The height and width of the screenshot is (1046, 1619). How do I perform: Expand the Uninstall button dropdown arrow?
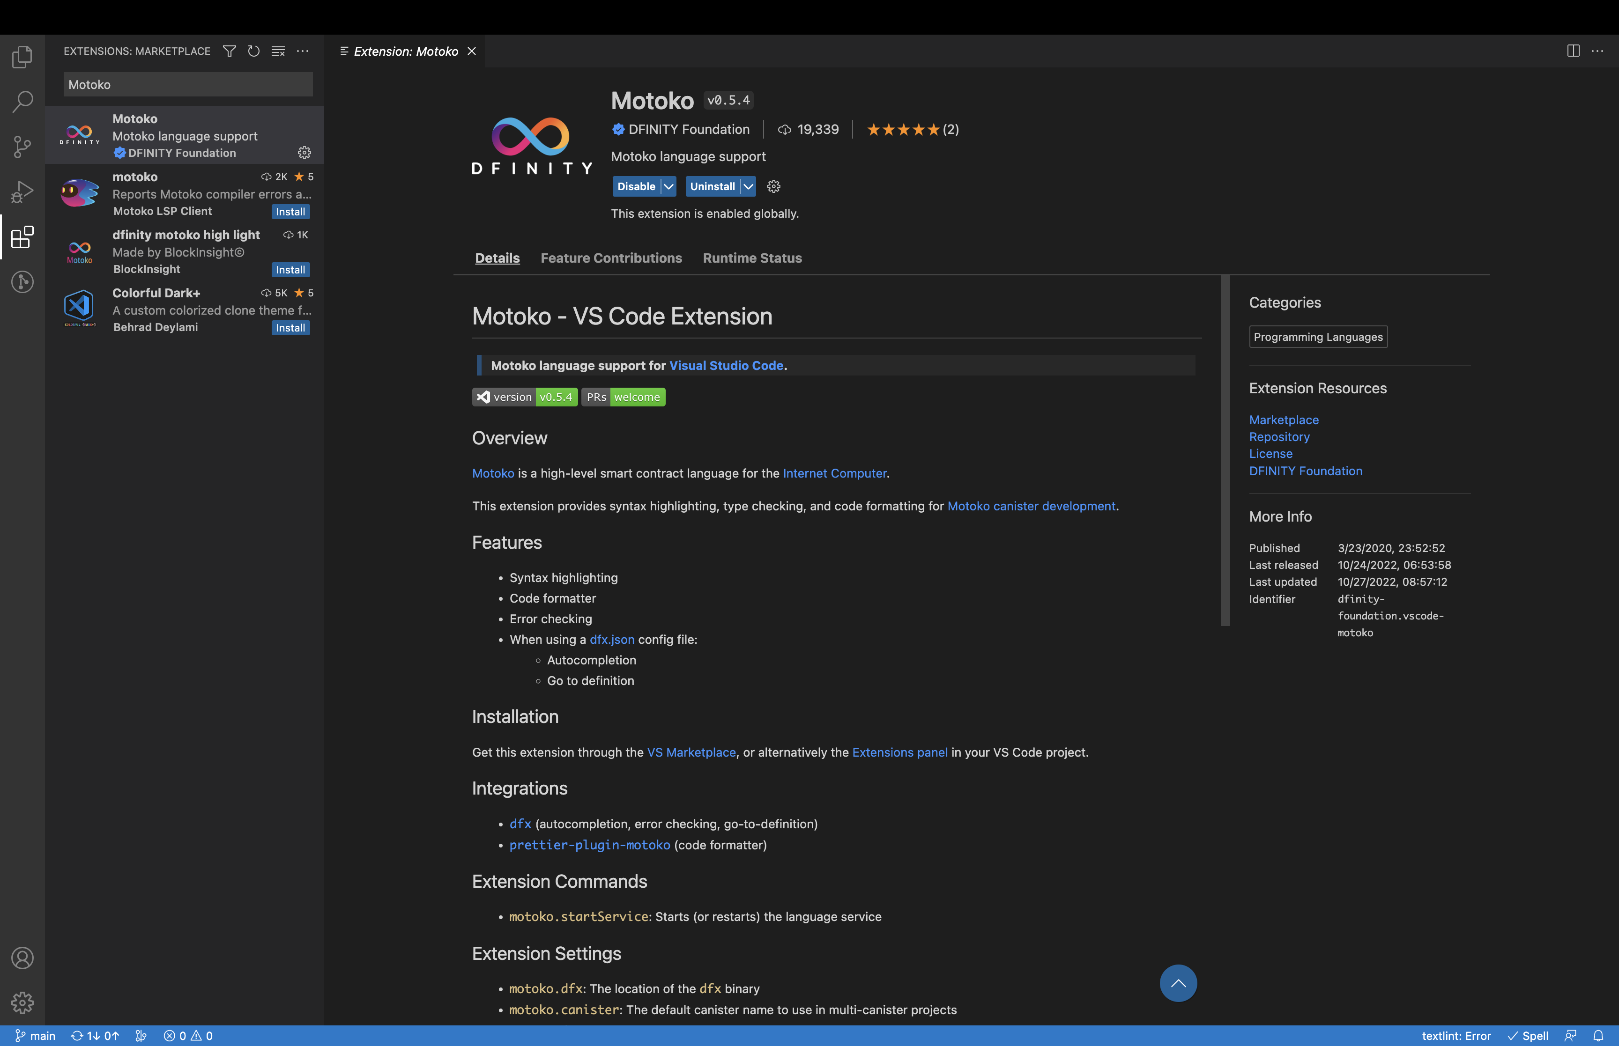point(748,186)
